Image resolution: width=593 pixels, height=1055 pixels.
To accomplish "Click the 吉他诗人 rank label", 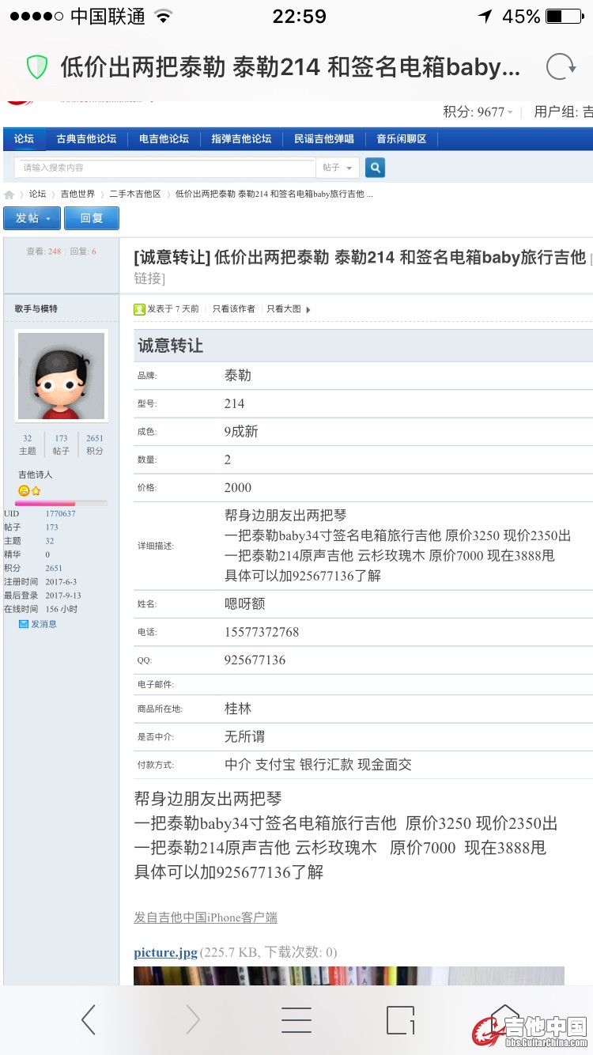I will point(36,475).
